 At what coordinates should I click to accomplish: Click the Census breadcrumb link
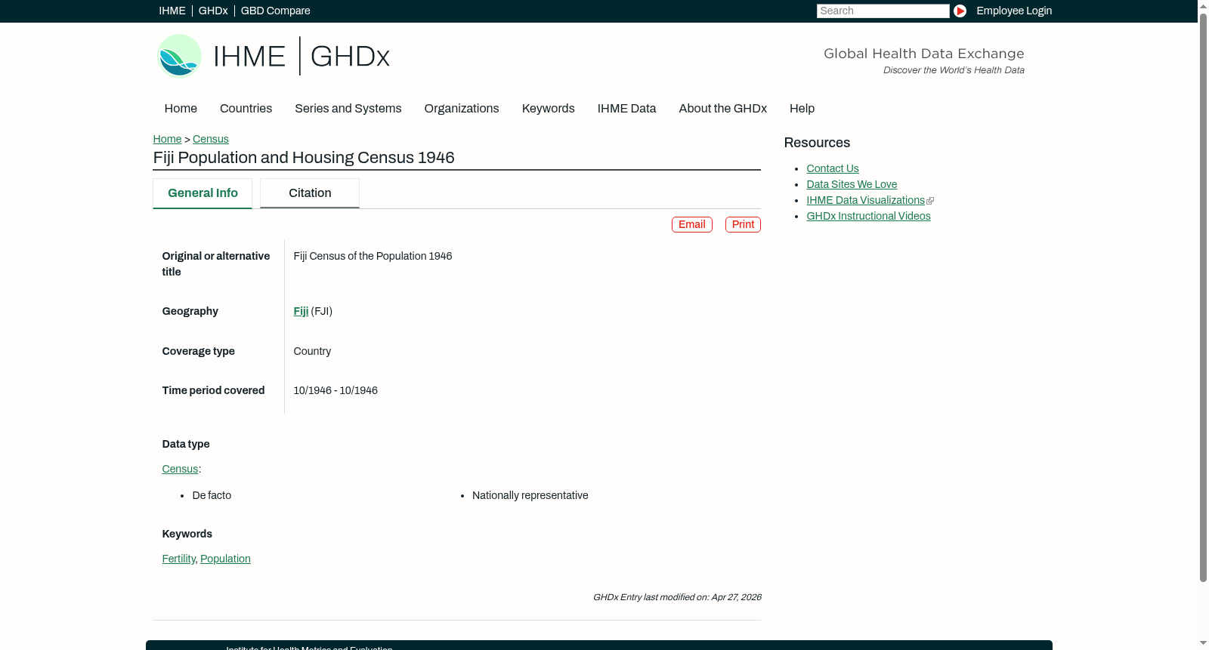point(210,140)
